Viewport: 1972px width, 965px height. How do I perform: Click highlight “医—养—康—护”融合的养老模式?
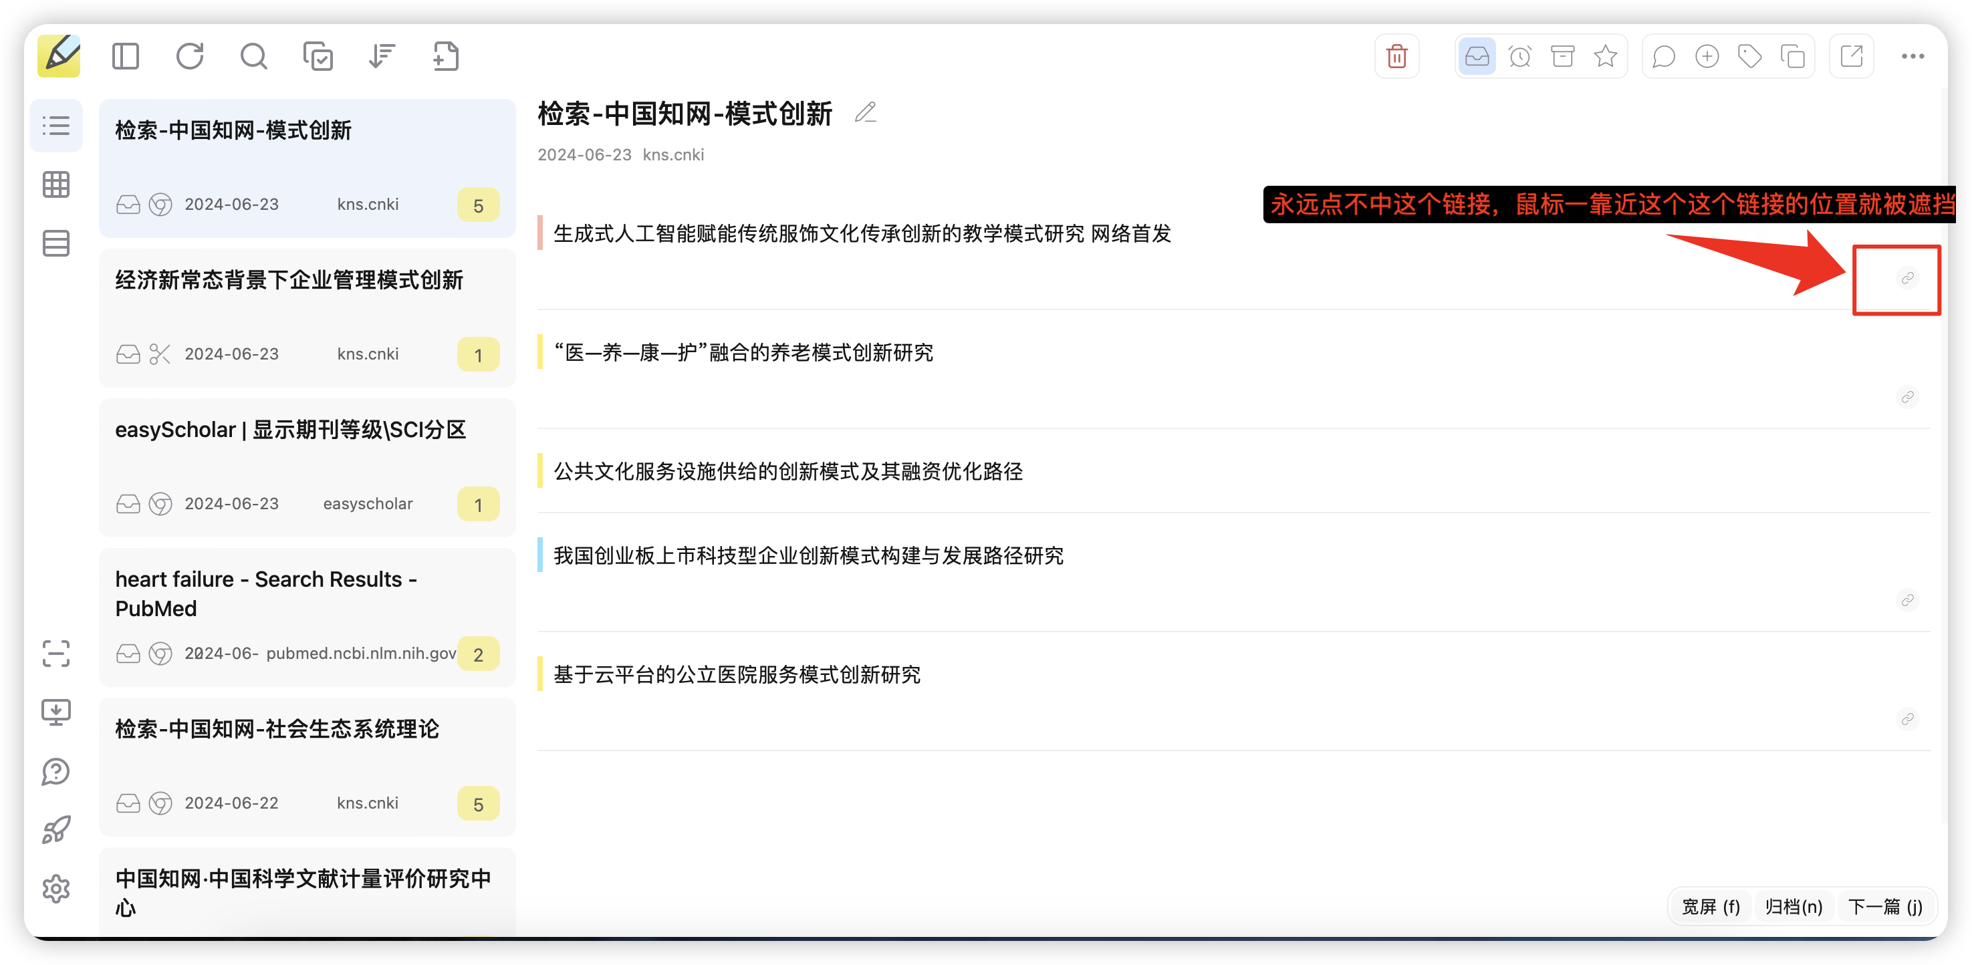pos(743,353)
